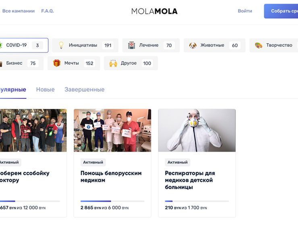Image resolution: width=298 pixels, height=242 pixels.
Task: Click Активный badge on Респираторы card
Action: [178, 162]
